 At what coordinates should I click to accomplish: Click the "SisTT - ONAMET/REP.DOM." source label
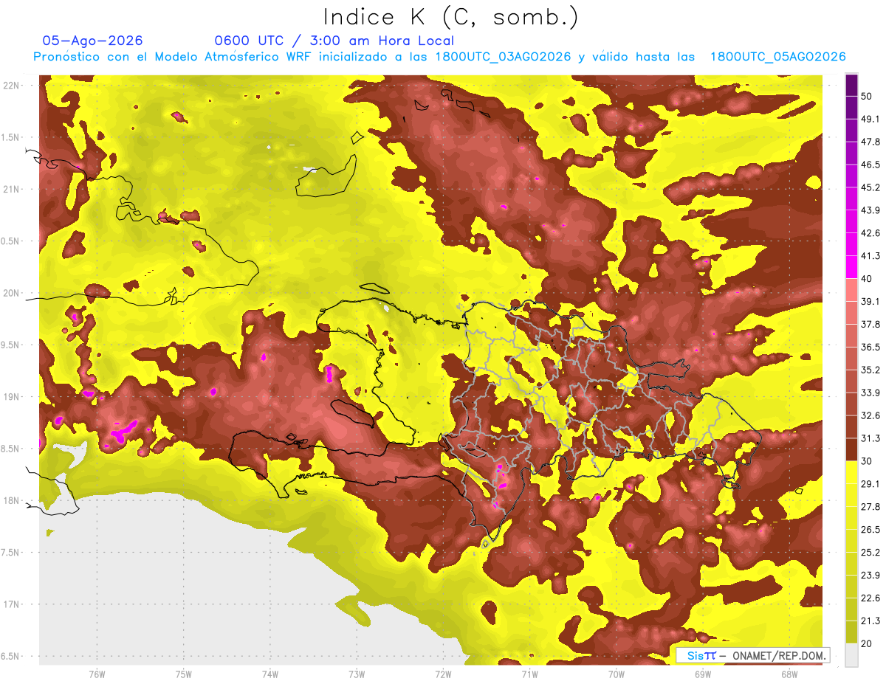(x=752, y=655)
